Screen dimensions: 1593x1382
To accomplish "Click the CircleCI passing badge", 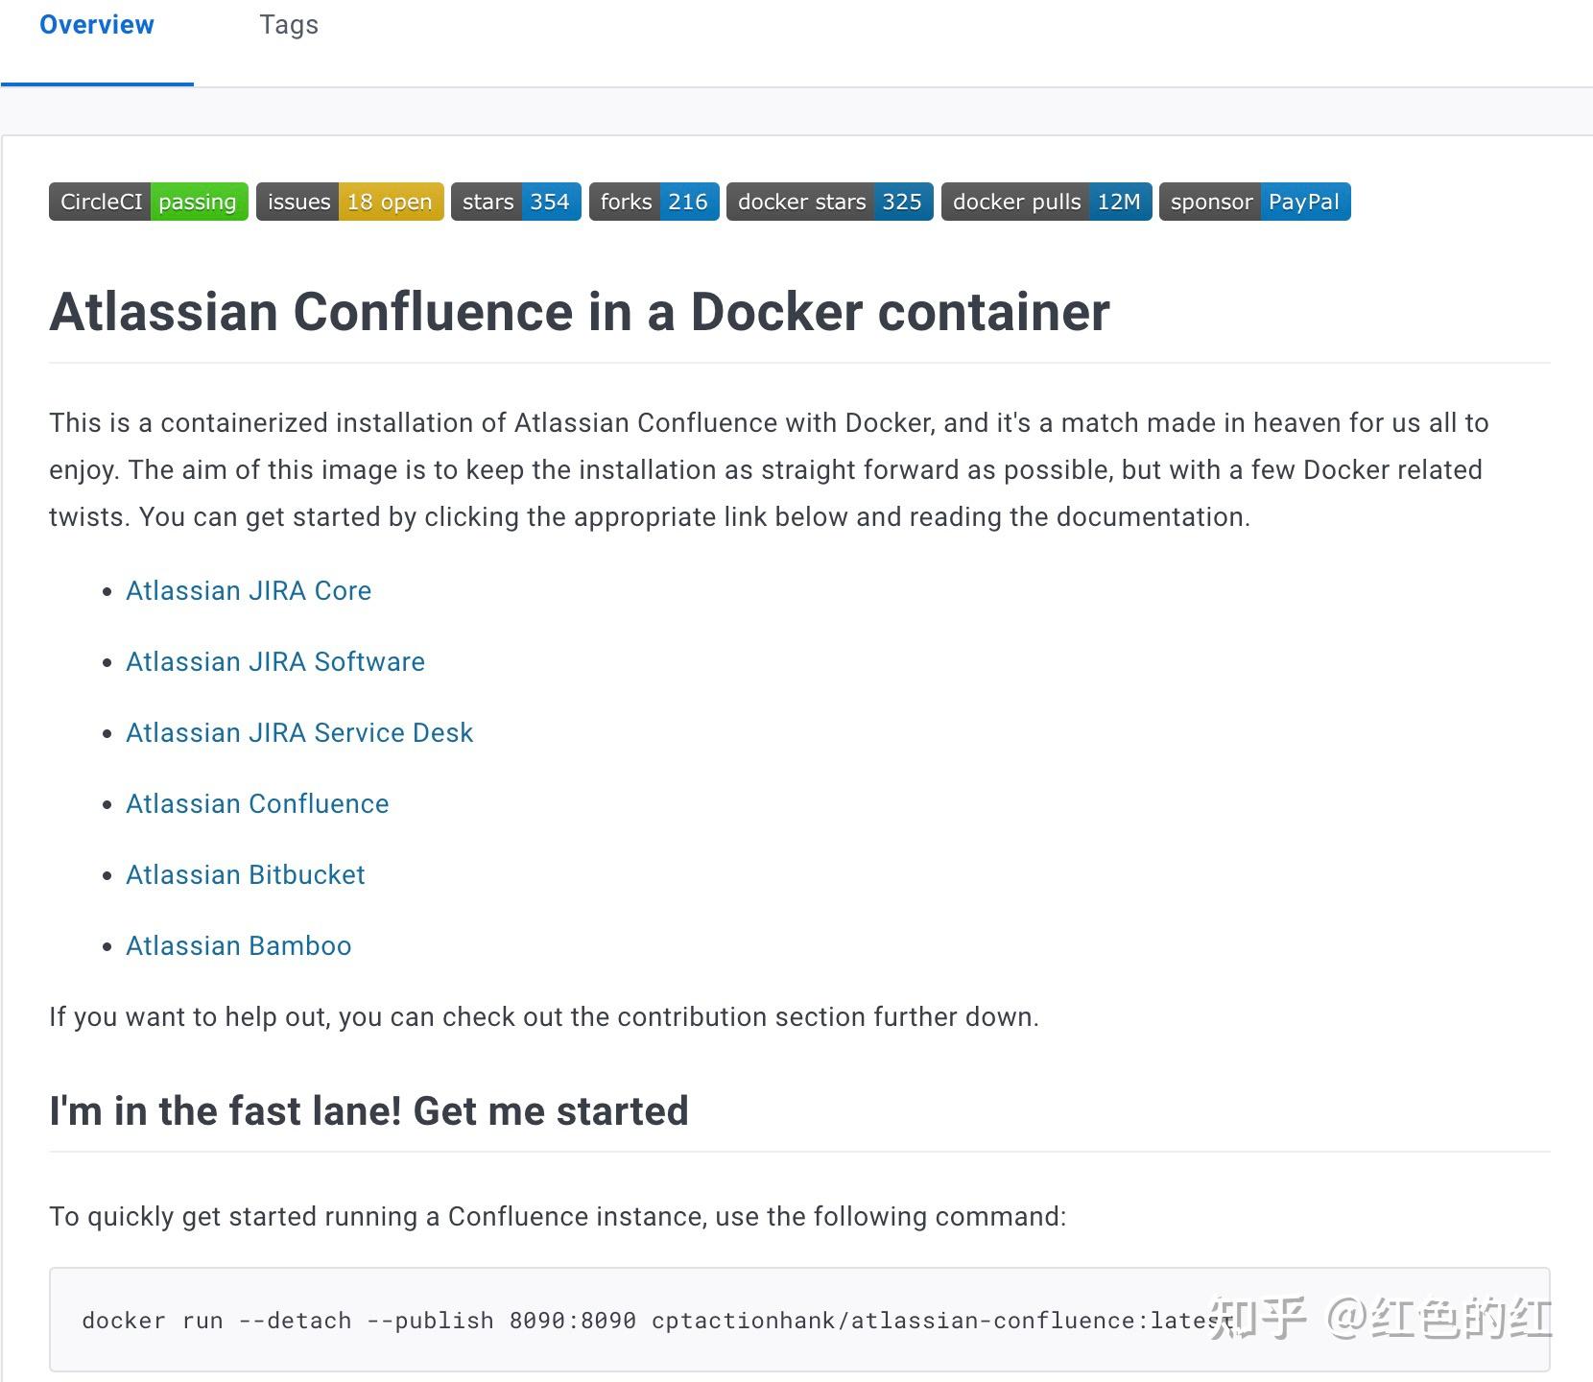I will click(x=148, y=202).
